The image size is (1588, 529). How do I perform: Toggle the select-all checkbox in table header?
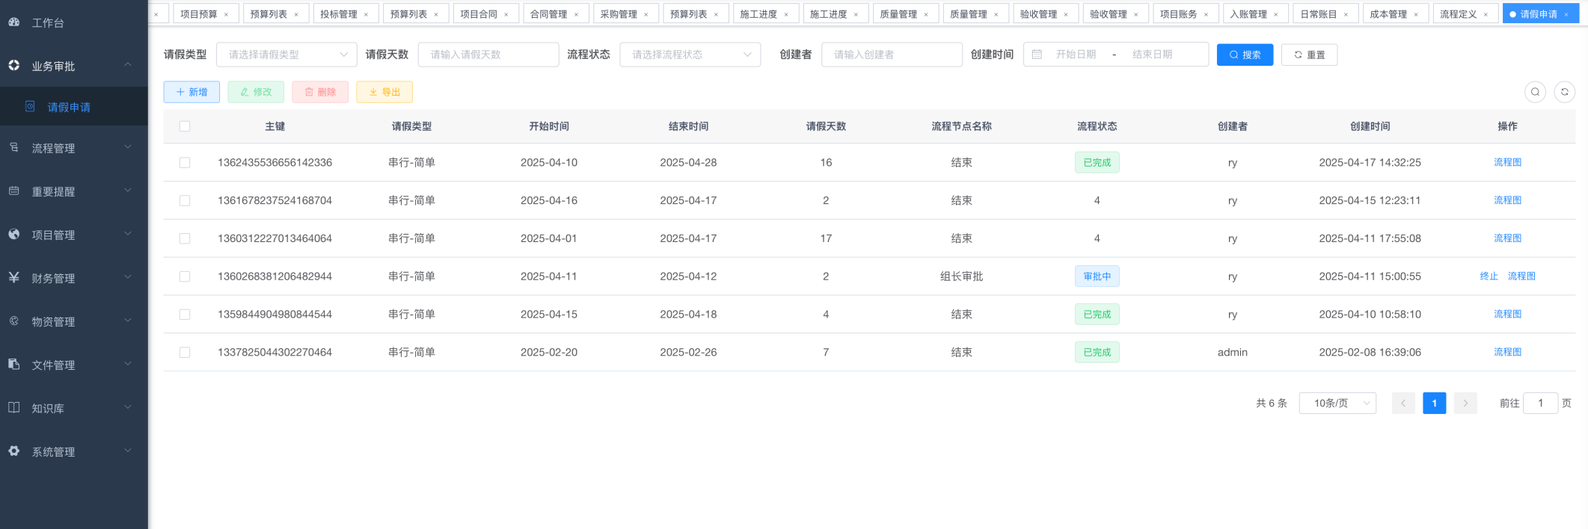[185, 126]
